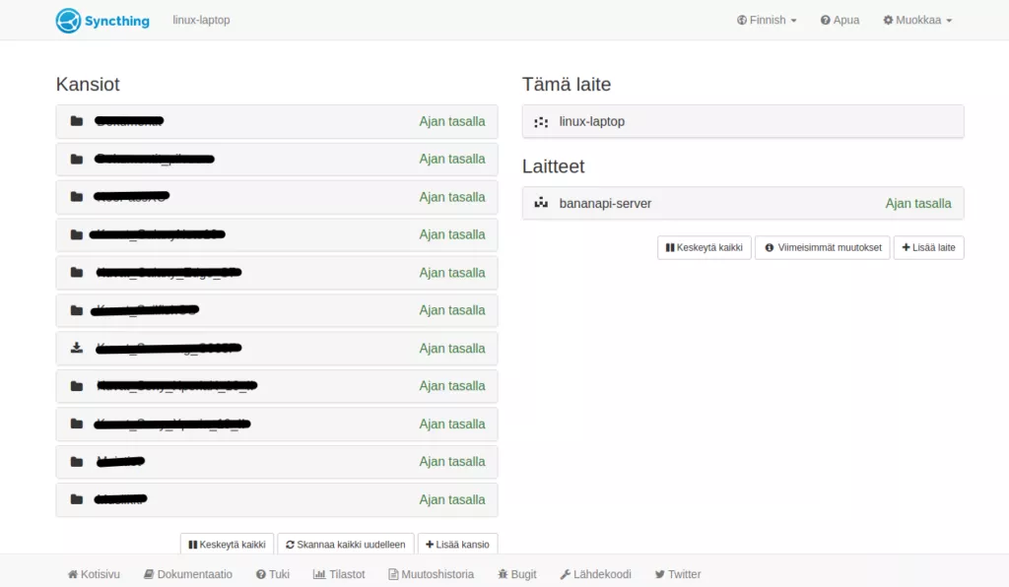Viewport: 1009px width, 587px height.
Task: Expand the linux-laptop device panel under Tämä laite
Action: point(742,122)
